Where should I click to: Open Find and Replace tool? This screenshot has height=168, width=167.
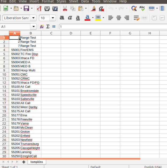pyautogui.click(x=134, y=9)
